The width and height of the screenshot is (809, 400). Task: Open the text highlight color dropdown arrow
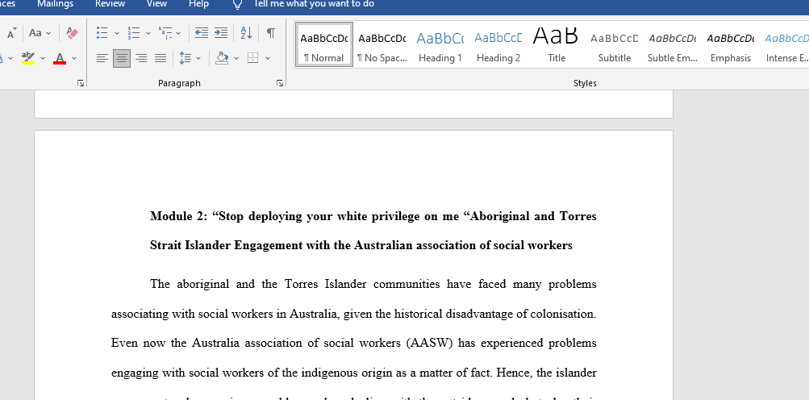43,58
